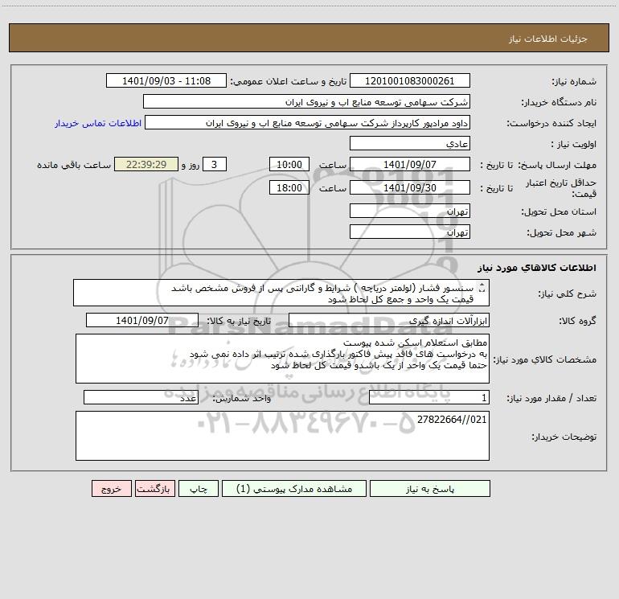Image resolution: width=619 pixels, height=599 pixels.
Task: Click the unit of measure field 'عدد'
Action: 141,397
